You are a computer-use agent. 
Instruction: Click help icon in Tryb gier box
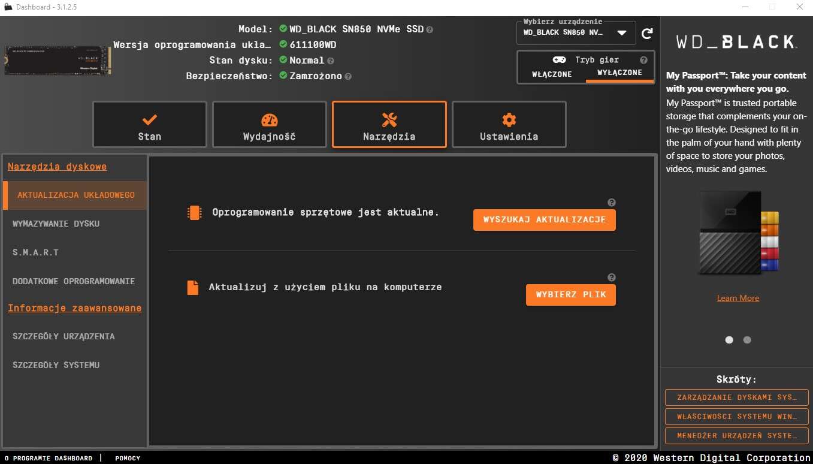click(x=643, y=60)
